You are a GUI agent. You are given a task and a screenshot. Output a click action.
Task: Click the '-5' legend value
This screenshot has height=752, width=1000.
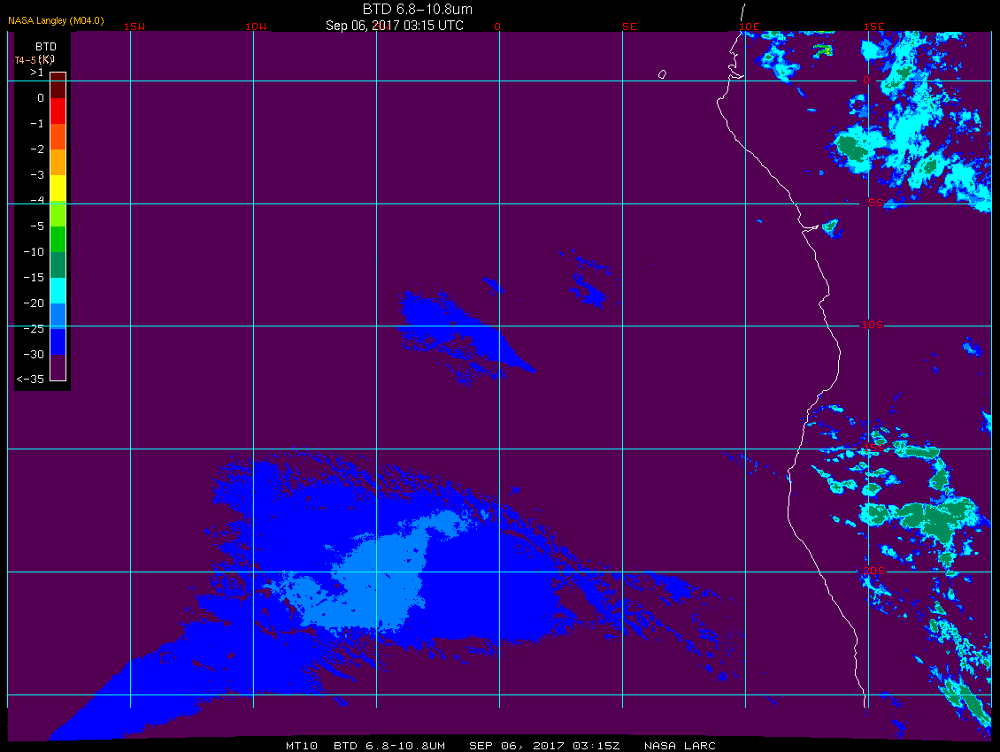click(37, 226)
